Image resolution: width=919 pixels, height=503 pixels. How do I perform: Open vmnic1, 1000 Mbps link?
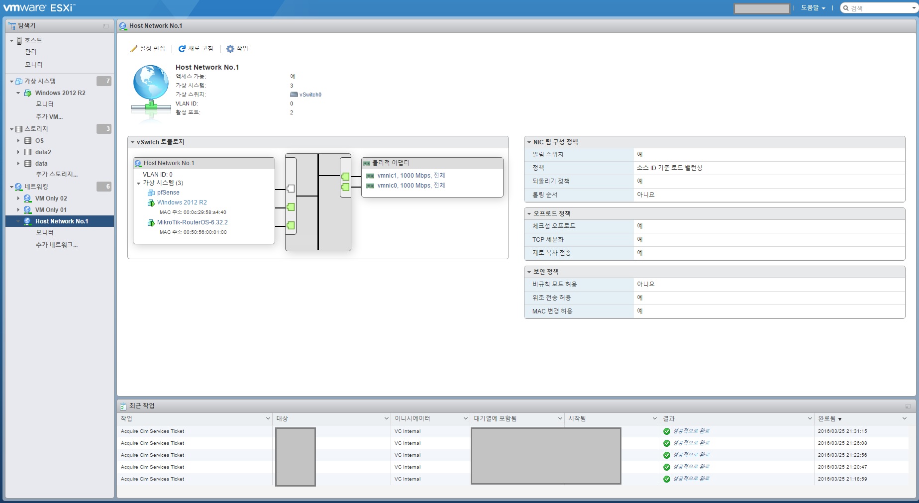pos(411,176)
